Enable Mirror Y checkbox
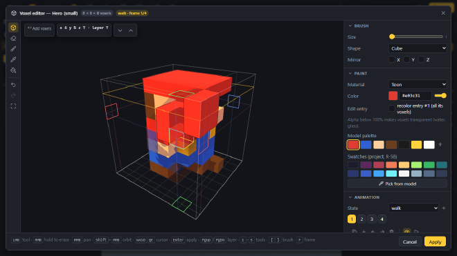Screen dimensions: 457x256 (x=406, y=59)
